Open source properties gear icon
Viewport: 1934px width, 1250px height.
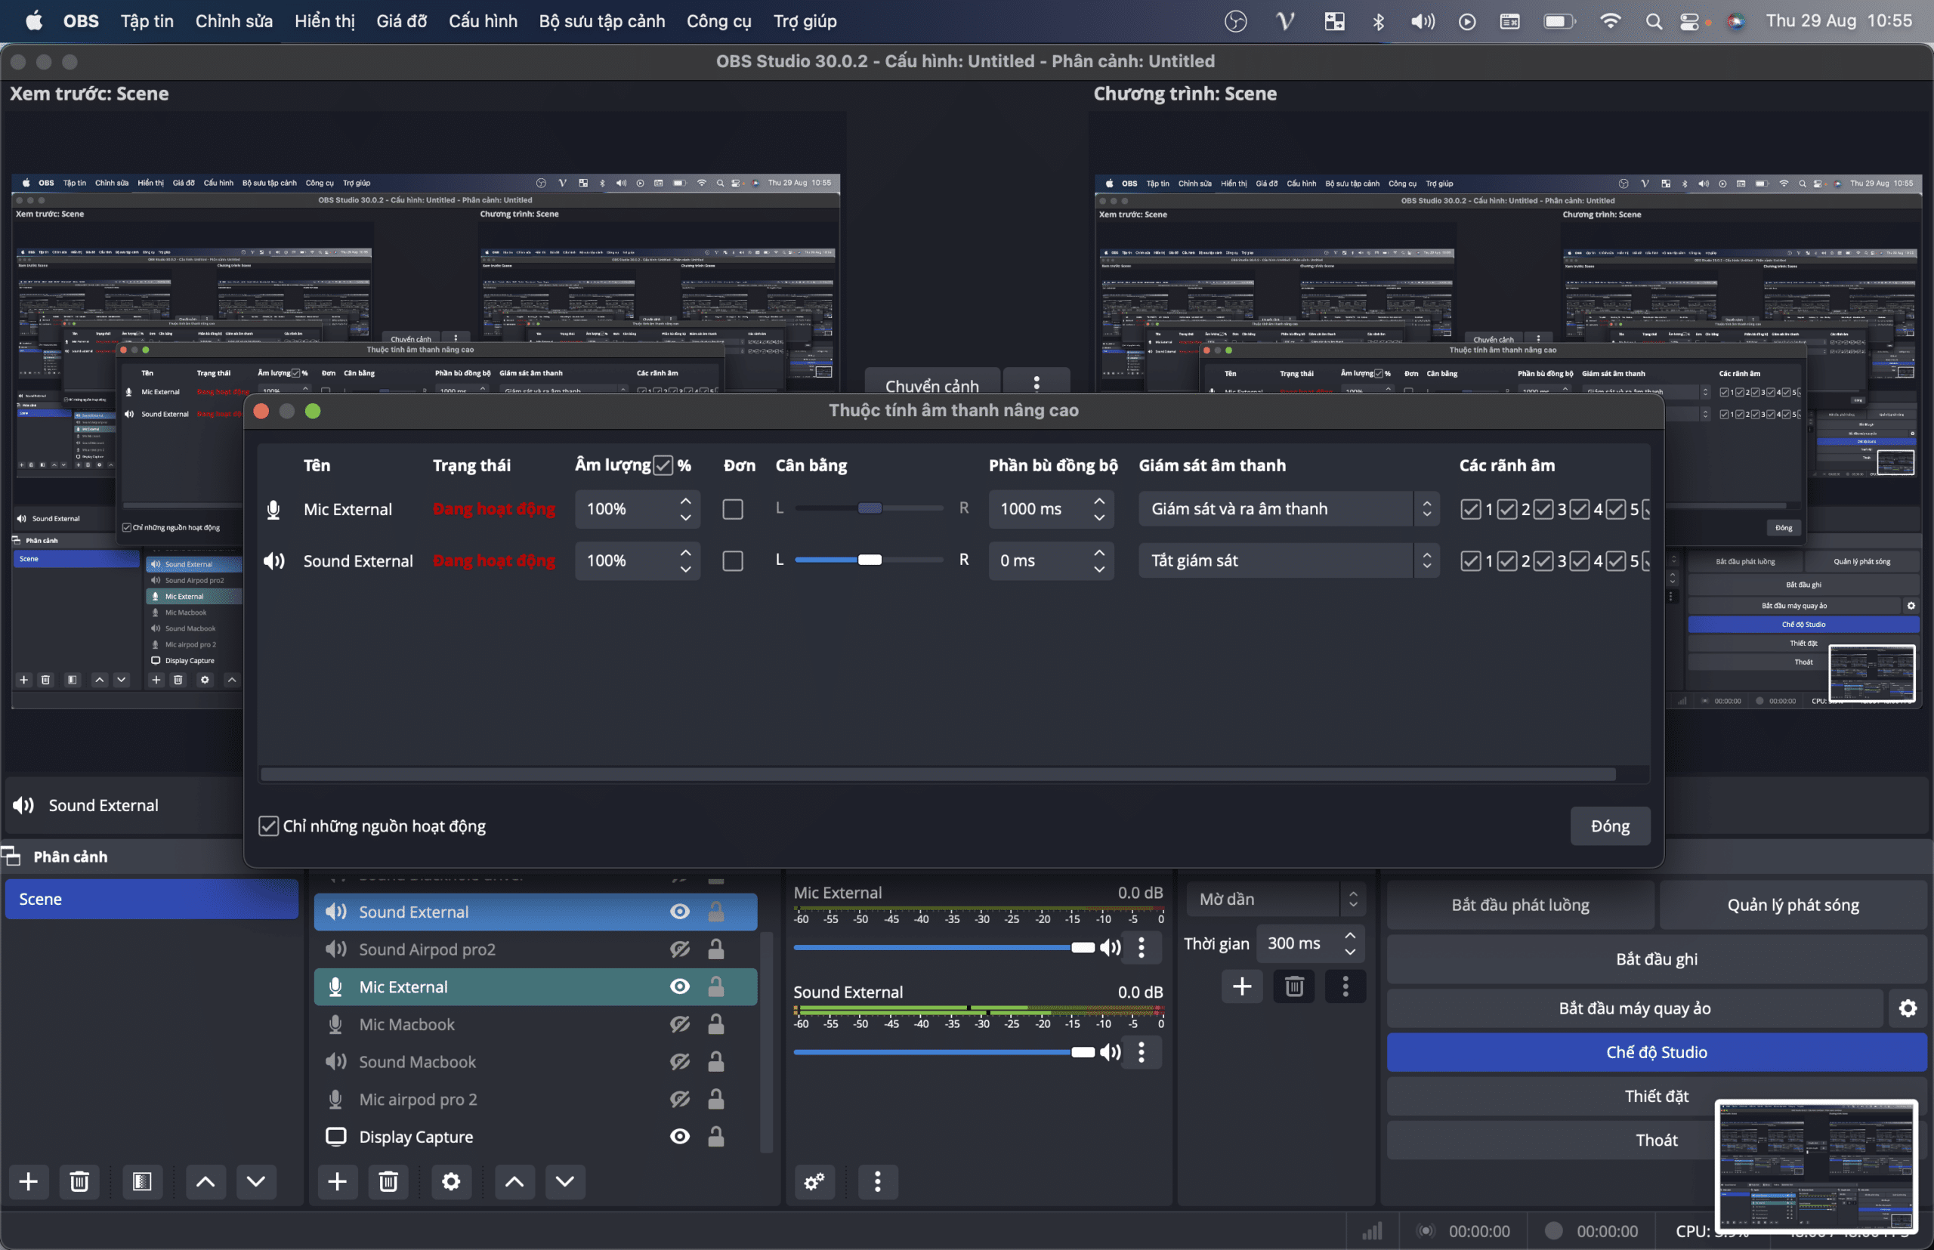pos(450,1181)
